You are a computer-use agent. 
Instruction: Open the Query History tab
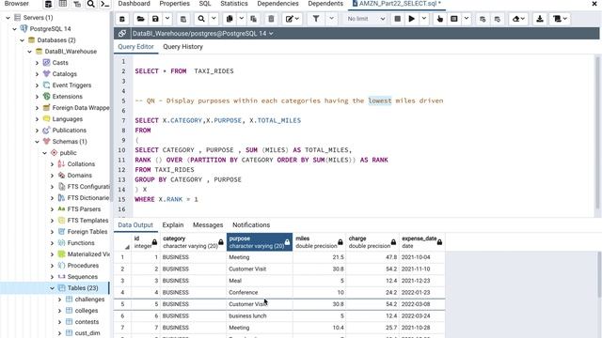(182, 47)
